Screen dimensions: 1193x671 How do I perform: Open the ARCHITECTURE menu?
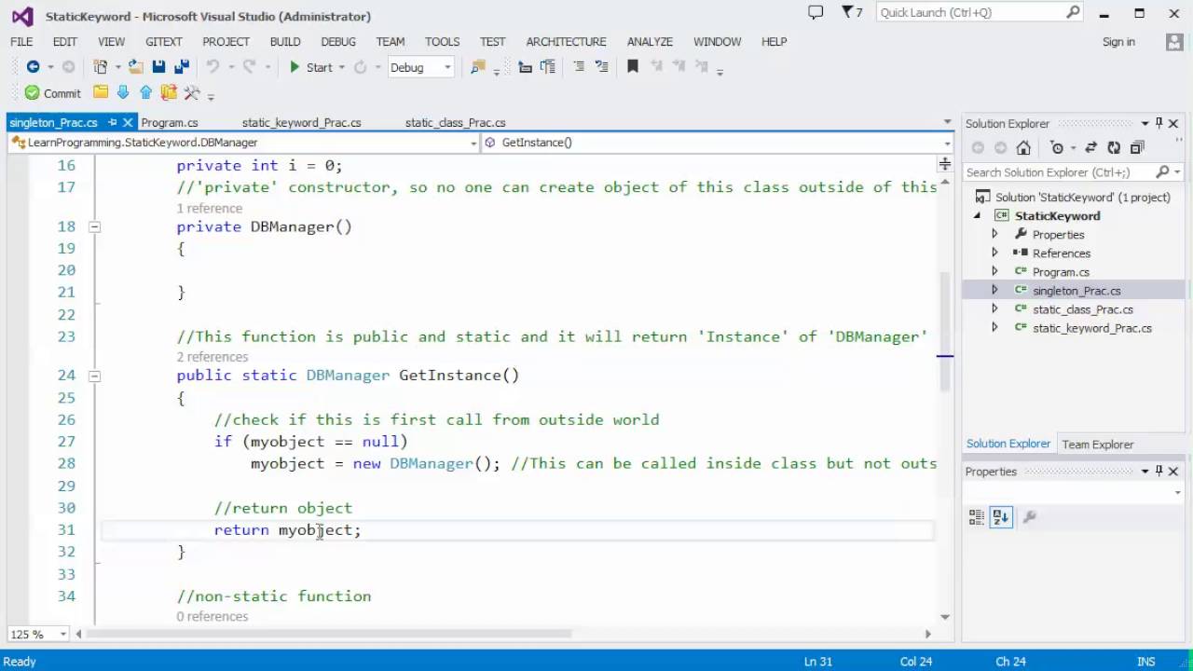(x=566, y=41)
